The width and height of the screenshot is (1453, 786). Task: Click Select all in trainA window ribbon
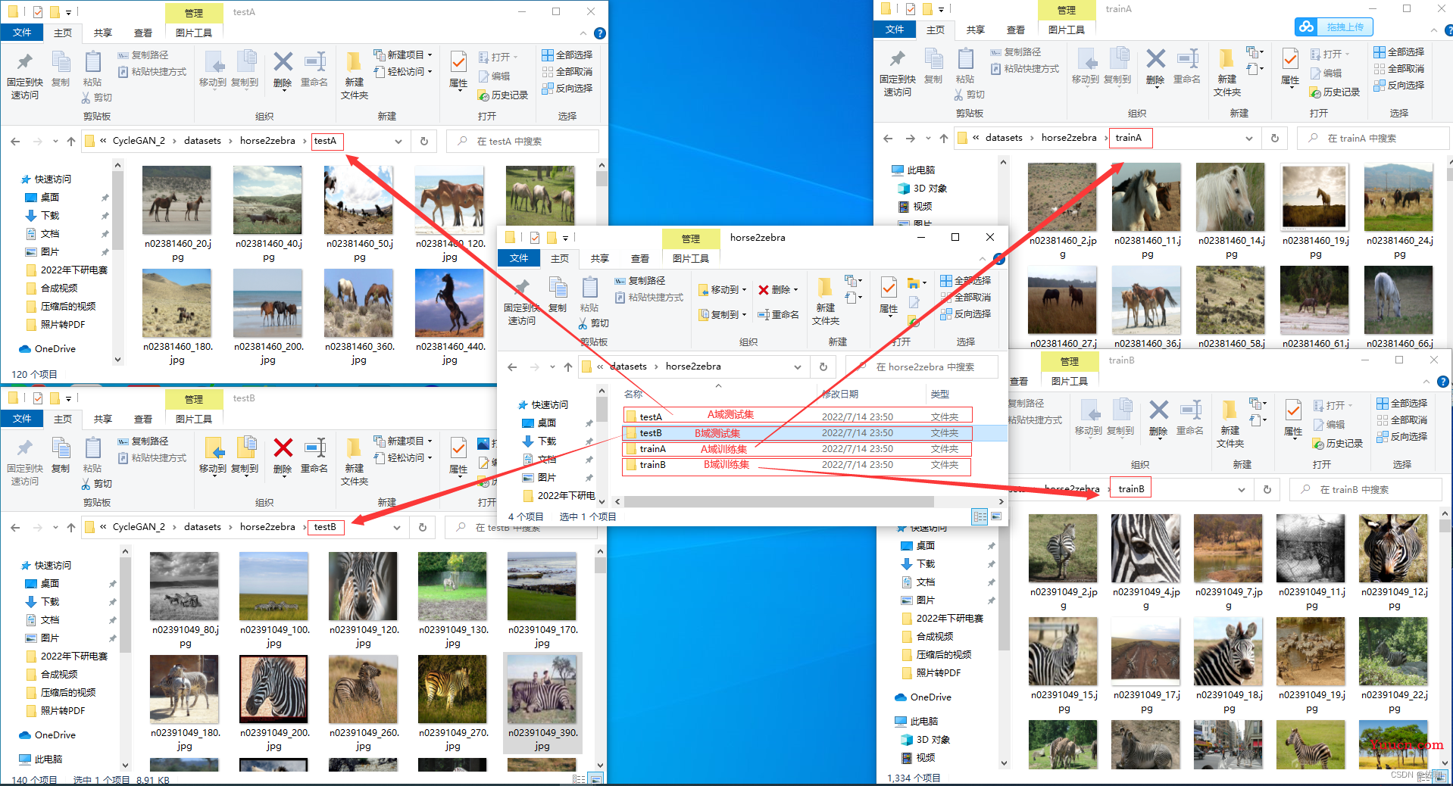(x=1399, y=52)
